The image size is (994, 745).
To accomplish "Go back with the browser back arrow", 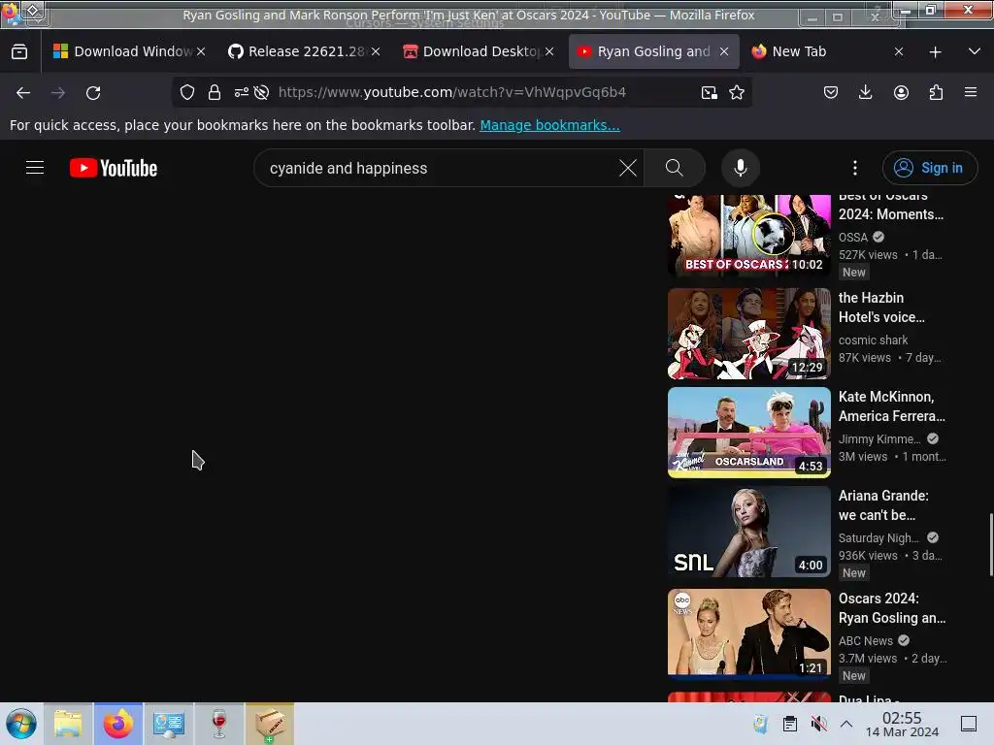I will [23, 93].
